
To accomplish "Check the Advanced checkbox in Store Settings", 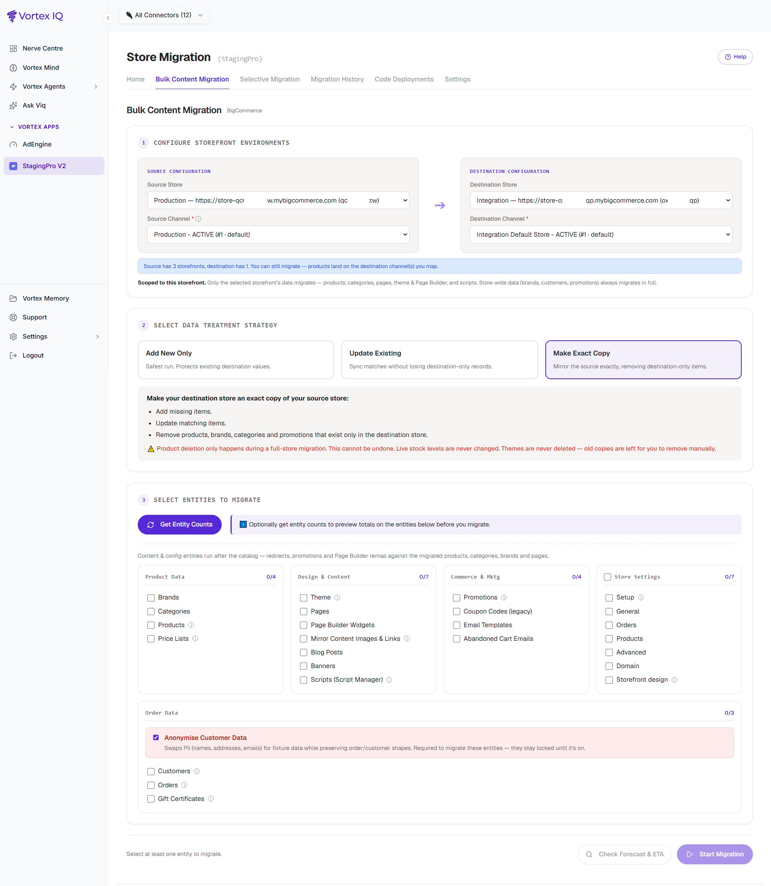I will pos(609,652).
